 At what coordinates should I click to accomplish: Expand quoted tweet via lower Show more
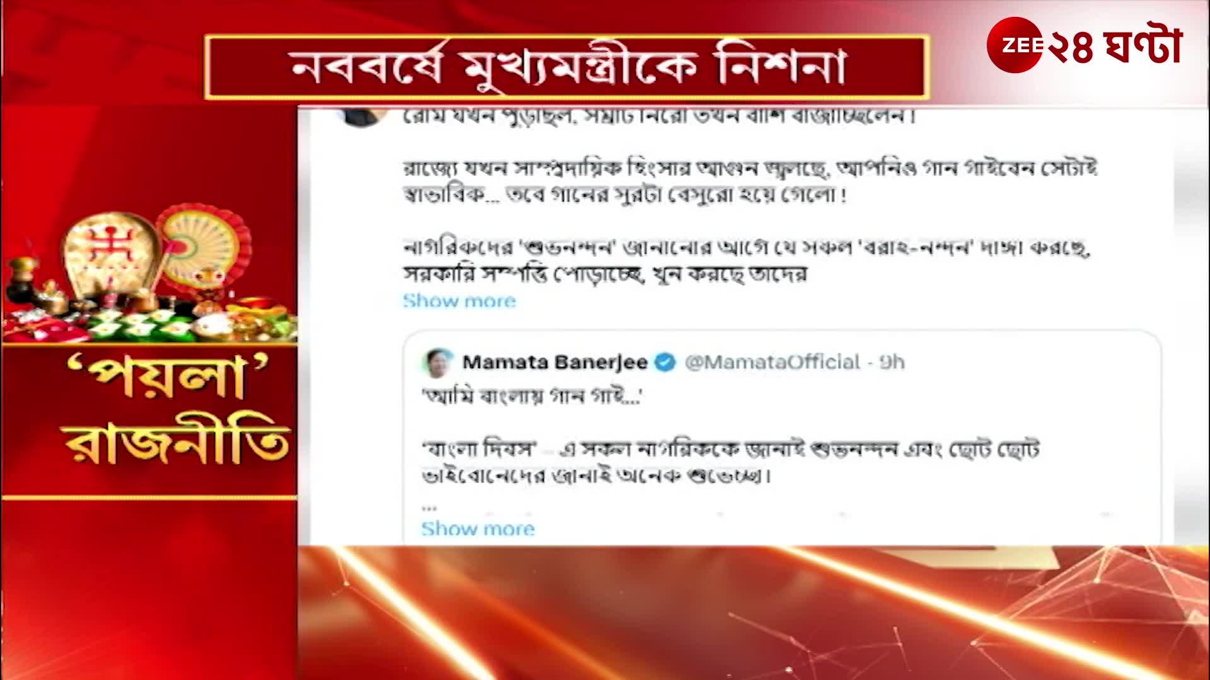pos(478,529)
